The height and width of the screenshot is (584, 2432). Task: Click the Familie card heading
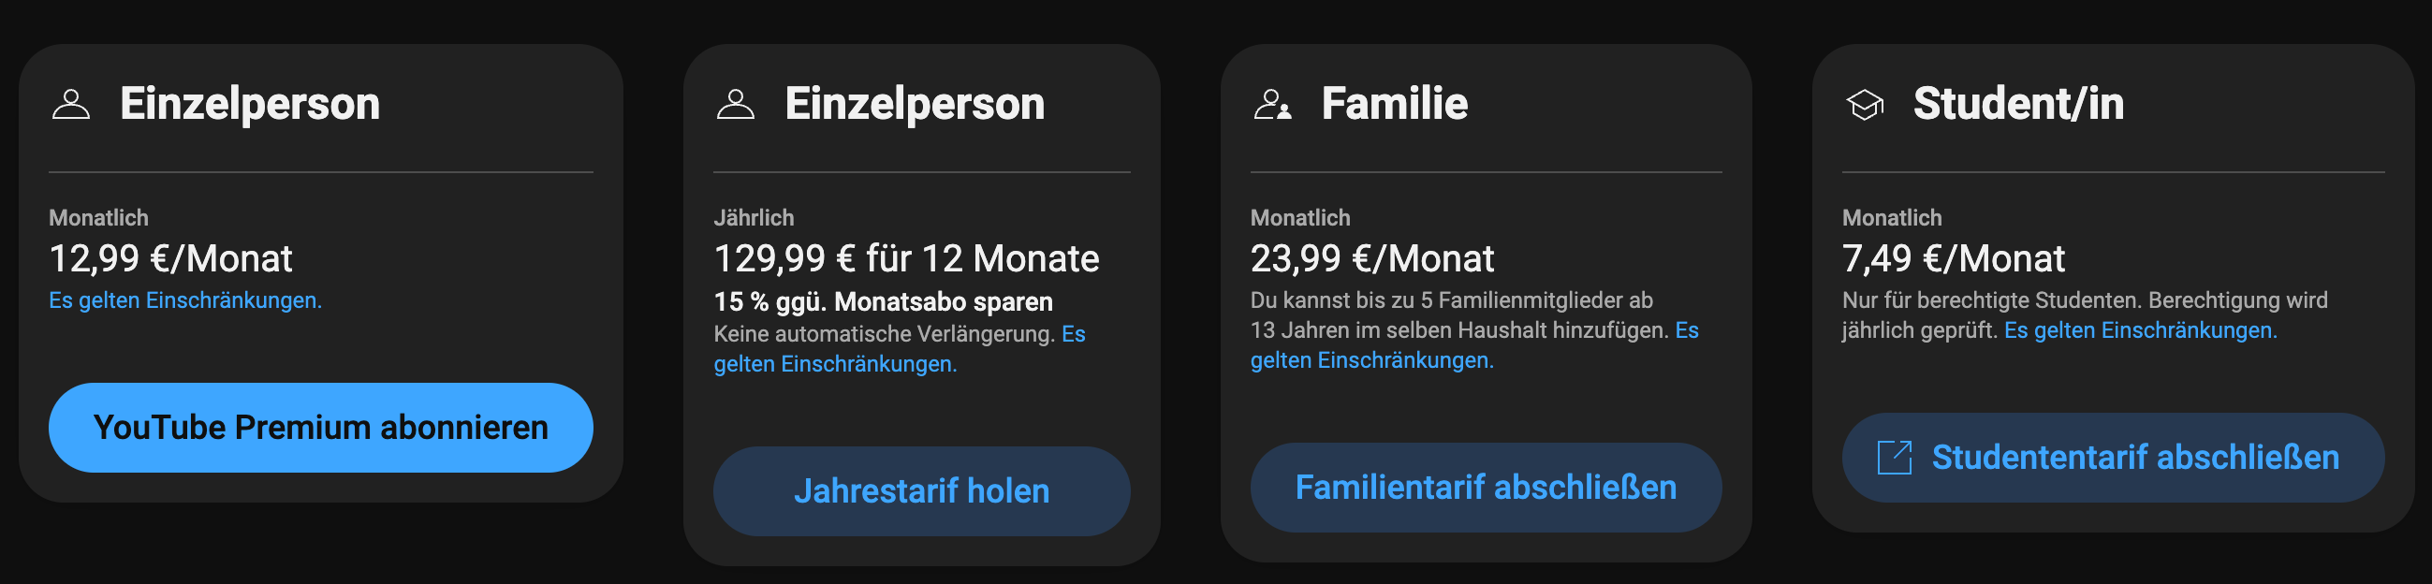(1395, 104)
